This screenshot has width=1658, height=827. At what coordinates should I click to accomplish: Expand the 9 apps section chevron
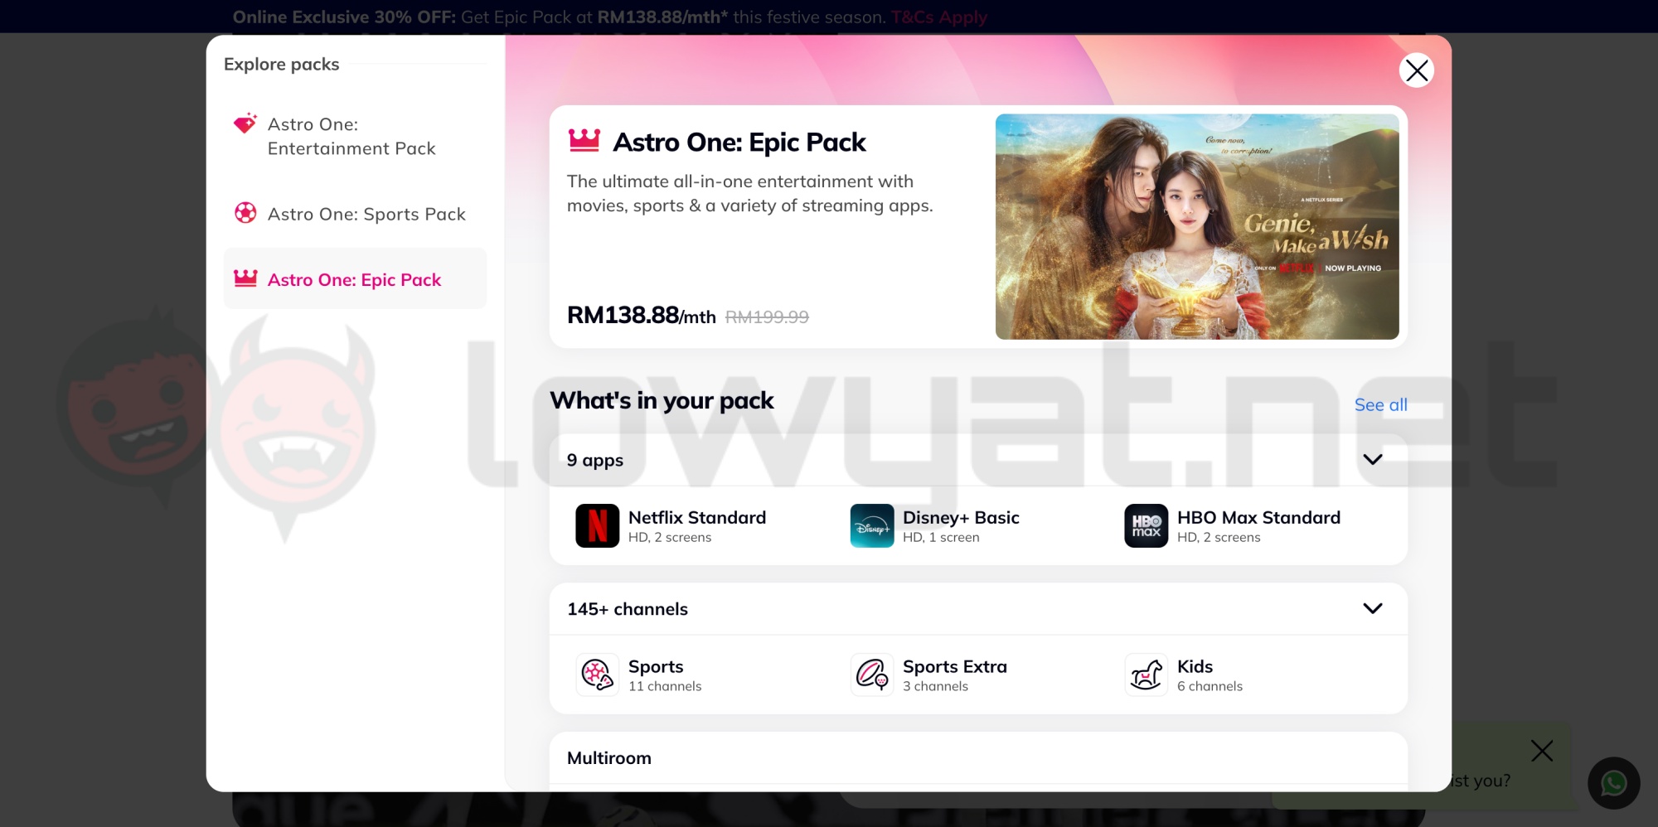(1373, 460)
